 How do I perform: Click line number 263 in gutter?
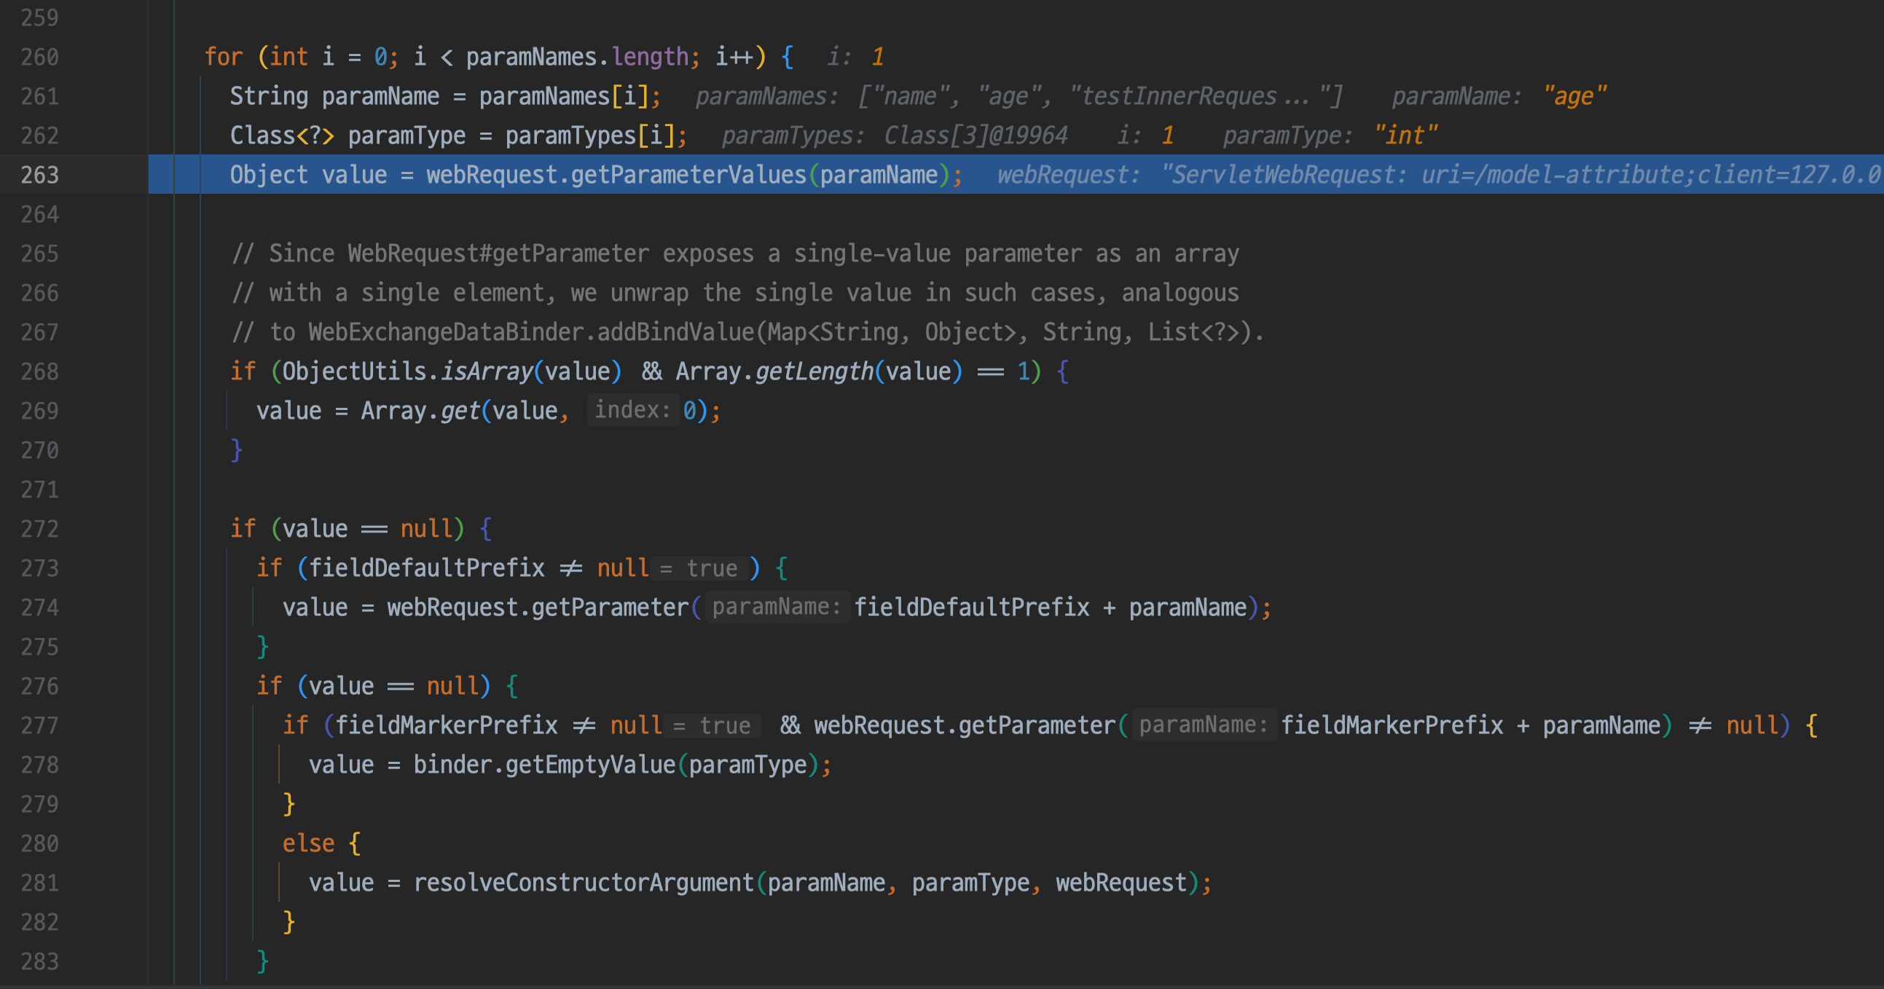(x=39, y=175)
